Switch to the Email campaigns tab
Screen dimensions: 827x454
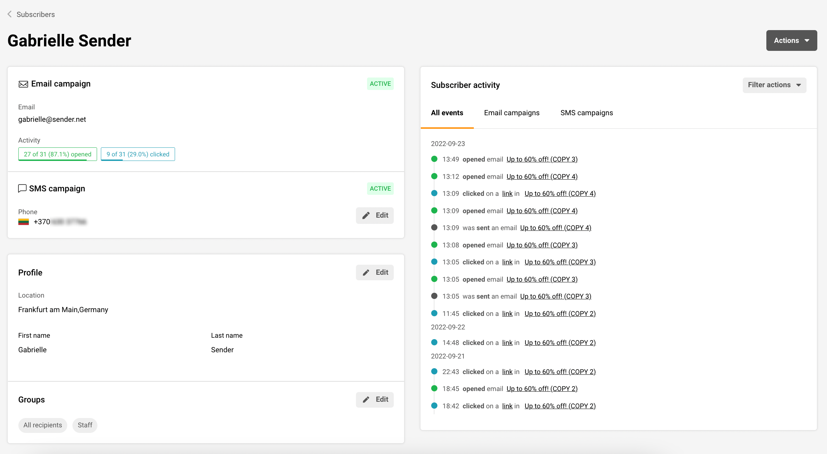[x=512, y=113]
